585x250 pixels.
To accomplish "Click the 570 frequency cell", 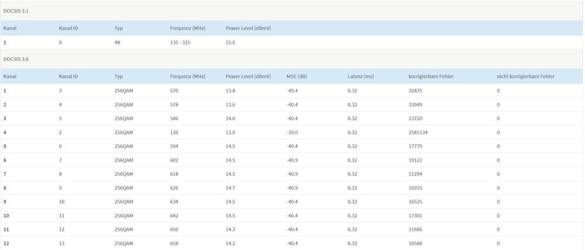I will [x=174, y=91].
